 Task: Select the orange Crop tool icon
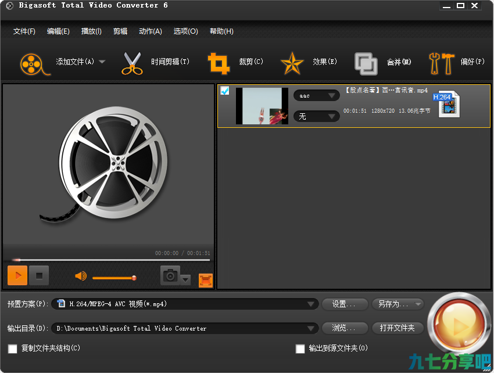point(219,63)
